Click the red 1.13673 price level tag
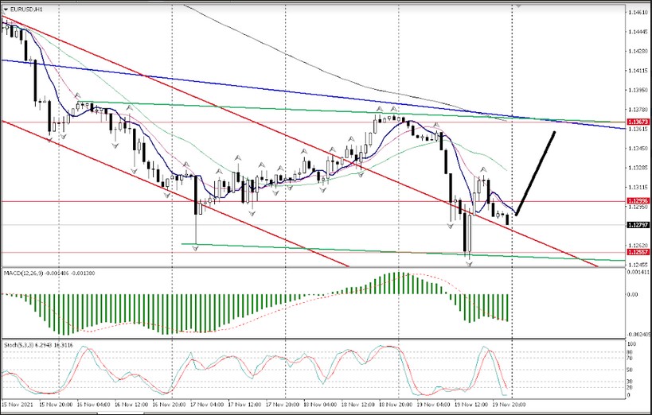Image resolution: width=652 pixels, height=415 pixels. [x=638, y=122]
